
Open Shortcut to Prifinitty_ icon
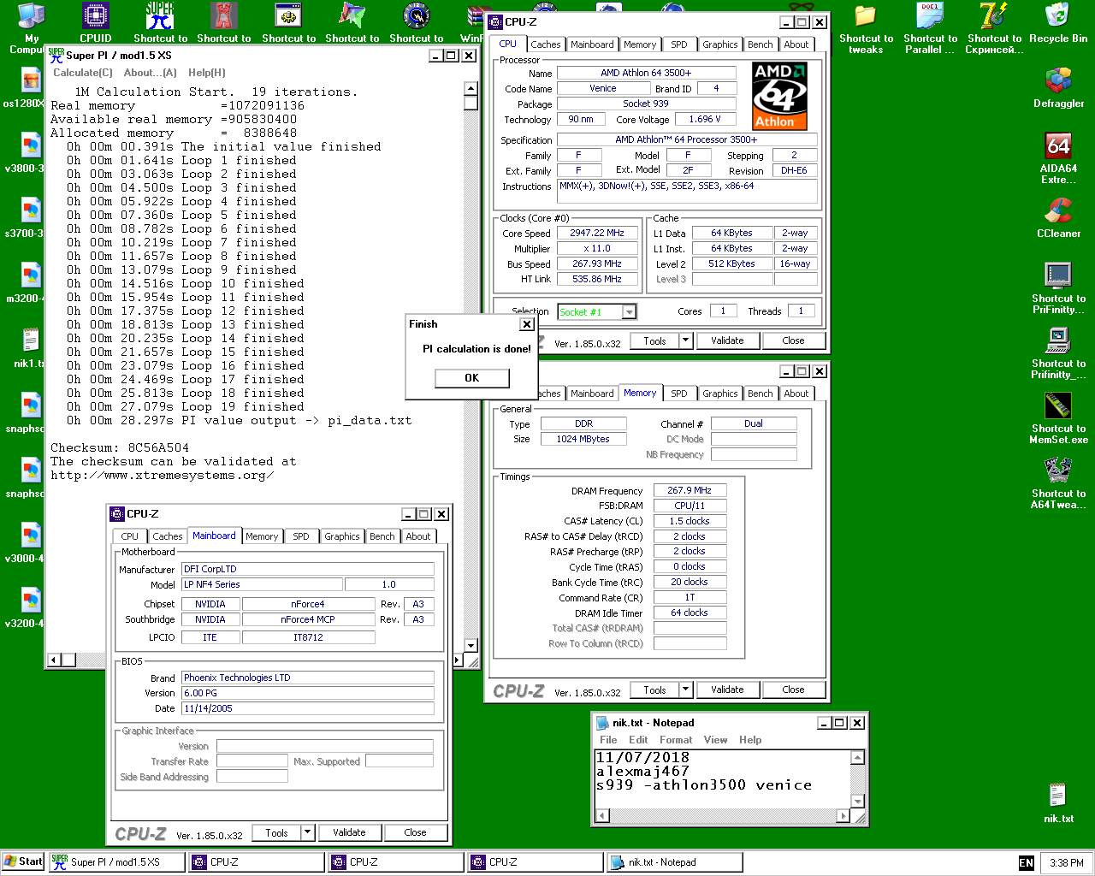pyautogui.click(x=1058, y=341)
